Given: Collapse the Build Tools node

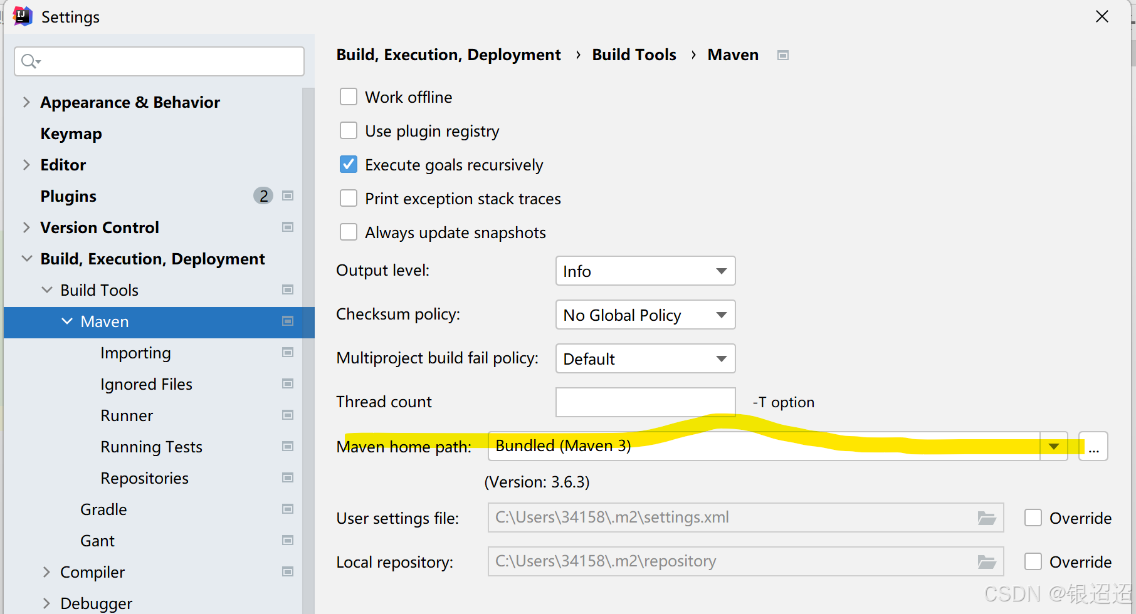Looking at the screenshot, I should click(47, 290).
